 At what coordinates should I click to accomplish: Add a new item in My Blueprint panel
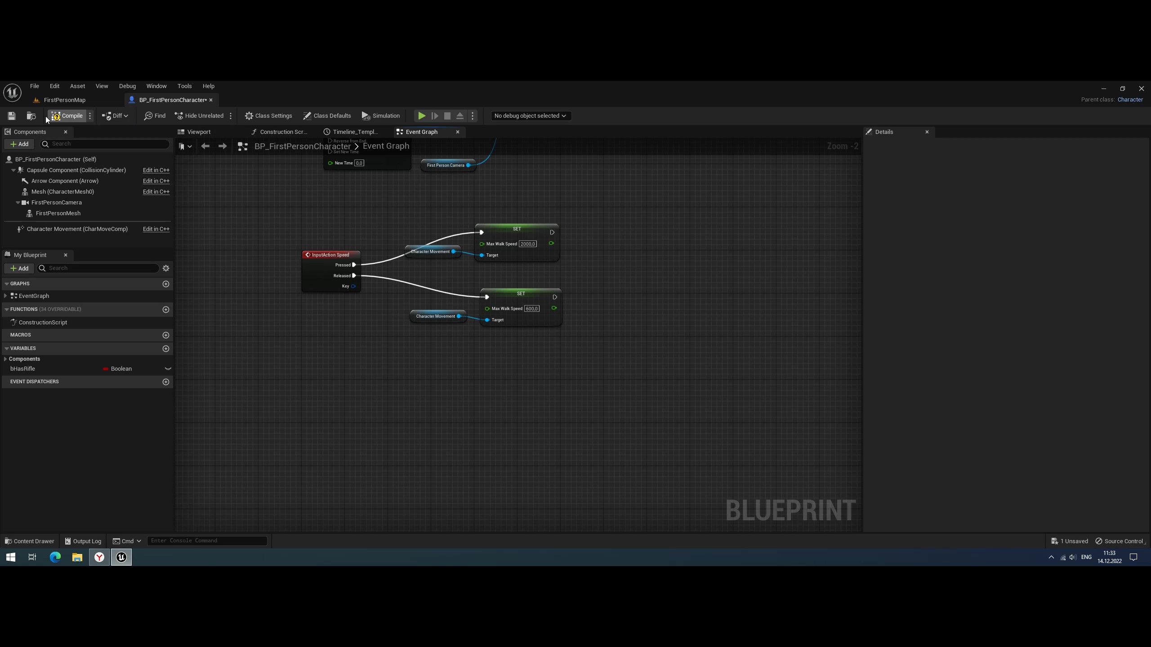pyautogui.click(x=19, y=268)
